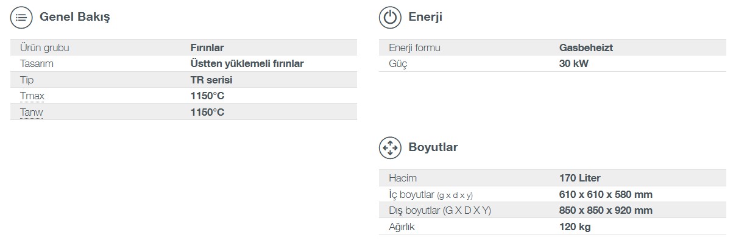Image resolution: width=733 pixels, height=243 pixels.
Task: Click the Boyutlar arrows icon
Action: click(x=390, y=147)
